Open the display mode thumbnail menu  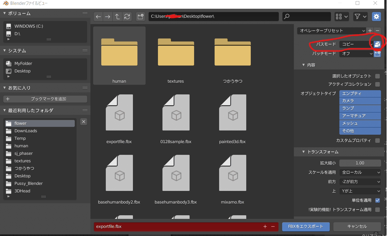[x=342, y=17]
